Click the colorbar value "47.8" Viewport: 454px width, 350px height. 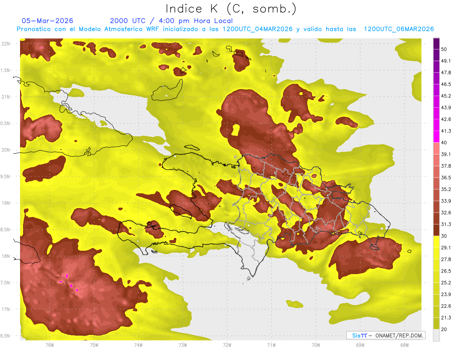tap(446, 72)
